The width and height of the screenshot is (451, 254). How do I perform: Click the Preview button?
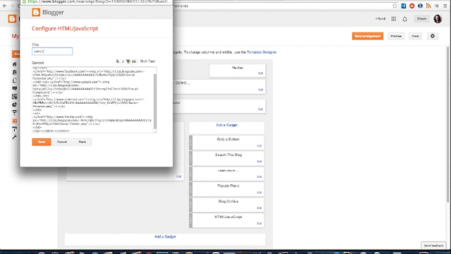pyautogui.click(x=396, y=36)
